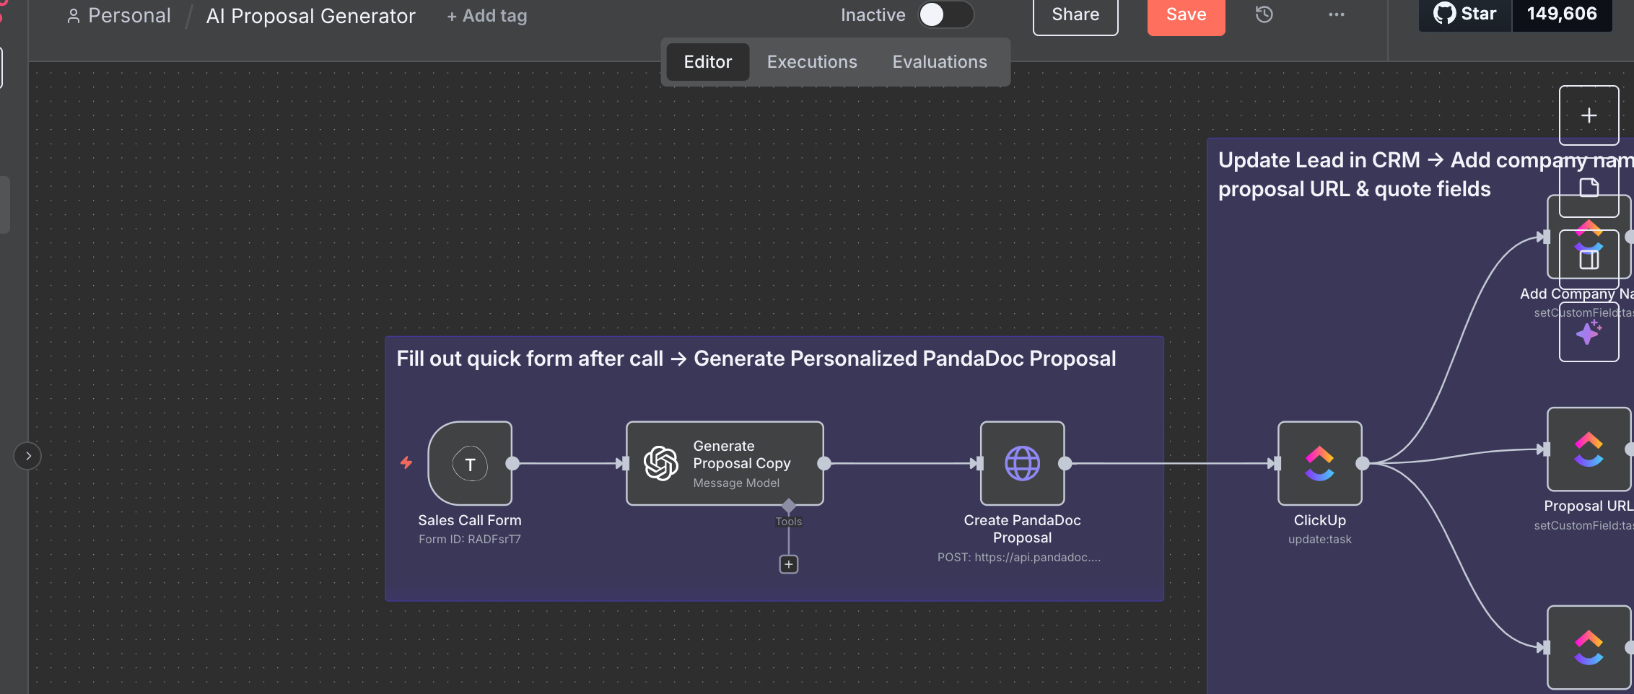Add a sticky note from the right toolbar
The height and width of the screenshot is (694, 1634).
point(1589,188)
